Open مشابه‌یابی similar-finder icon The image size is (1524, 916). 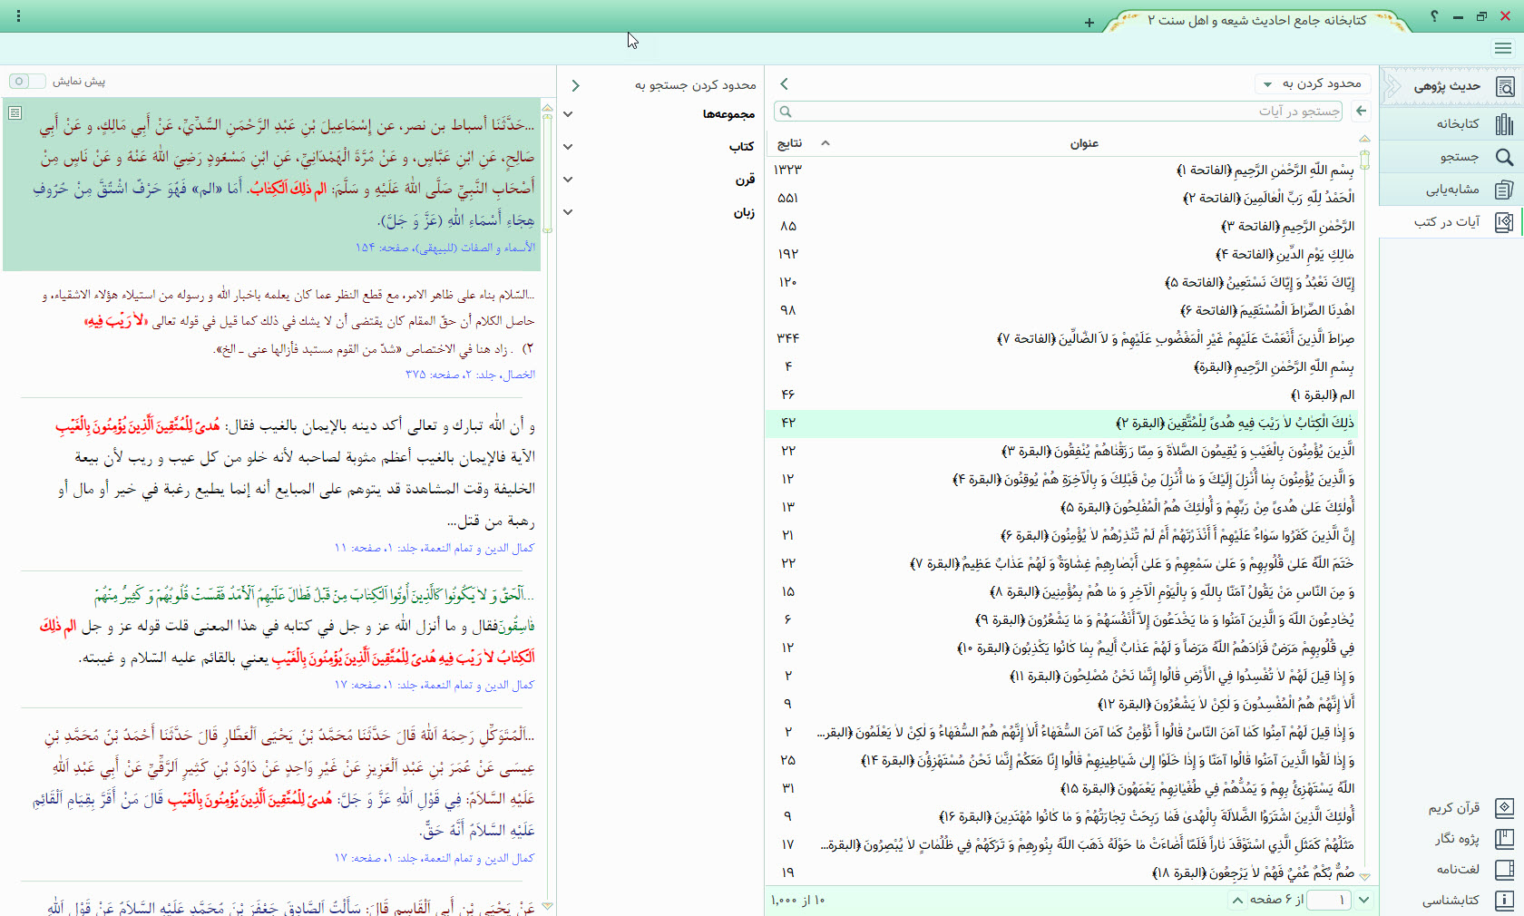(1504, 190)
